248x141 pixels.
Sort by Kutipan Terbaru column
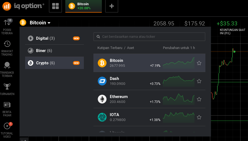coord(110,48)
